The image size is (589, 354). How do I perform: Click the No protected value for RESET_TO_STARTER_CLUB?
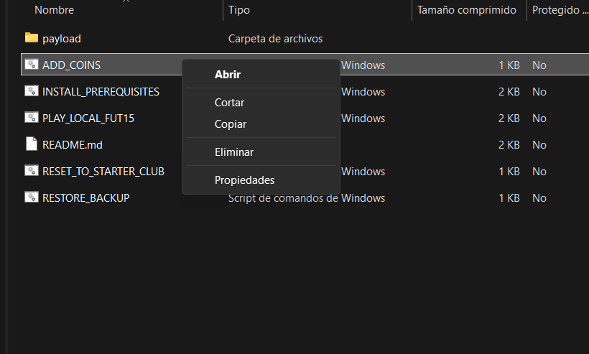tap(539, 172)
